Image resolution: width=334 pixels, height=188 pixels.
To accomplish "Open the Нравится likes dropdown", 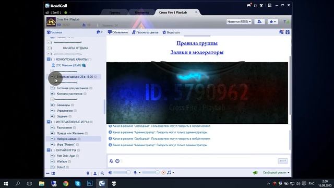I will (239, 21).
